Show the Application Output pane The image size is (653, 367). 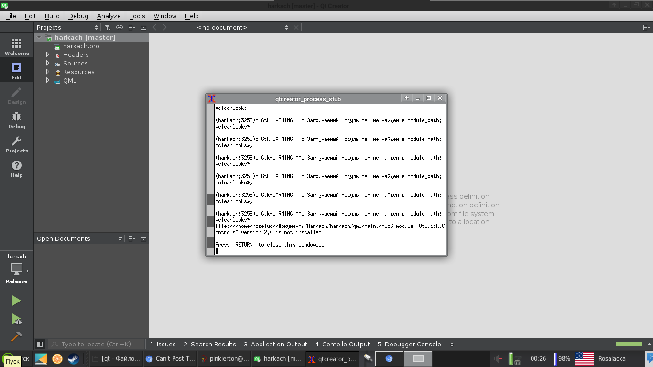coord(275,344)
